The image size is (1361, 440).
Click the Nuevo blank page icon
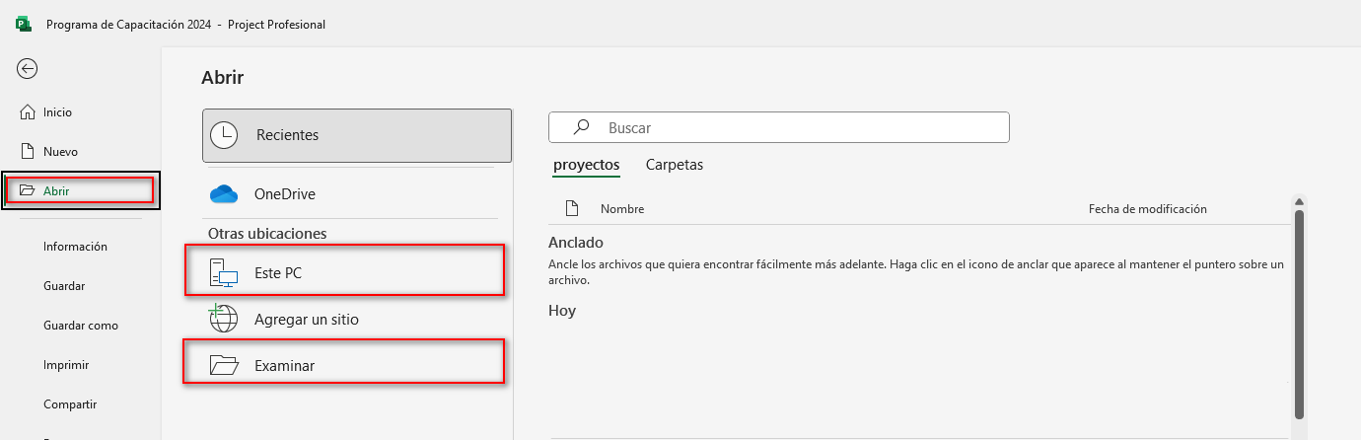(x=28, y=152)
